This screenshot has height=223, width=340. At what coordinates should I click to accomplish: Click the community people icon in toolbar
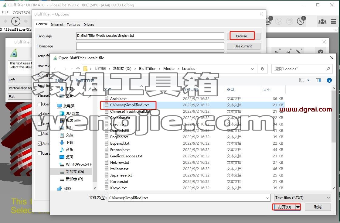tap(322, 21)
